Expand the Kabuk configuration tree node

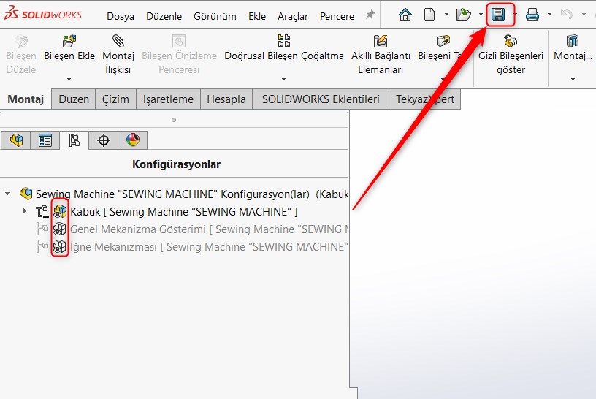24,212
